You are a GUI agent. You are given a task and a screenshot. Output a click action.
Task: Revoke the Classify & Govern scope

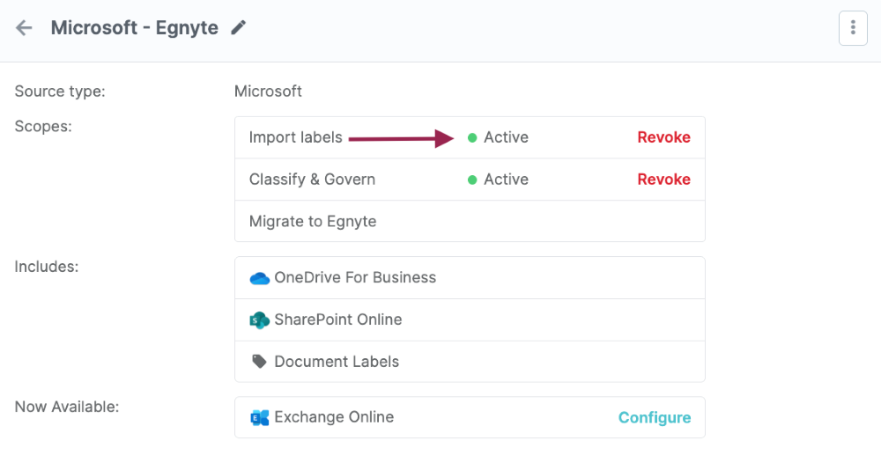[x=663, y=180]
